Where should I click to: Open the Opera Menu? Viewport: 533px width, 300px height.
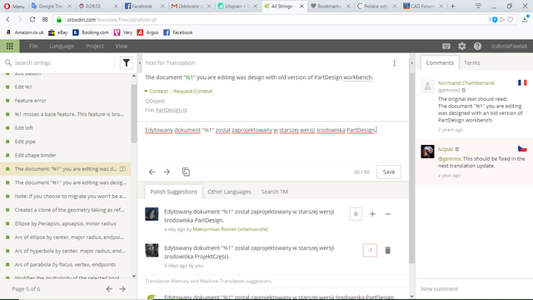pos(14,6)
